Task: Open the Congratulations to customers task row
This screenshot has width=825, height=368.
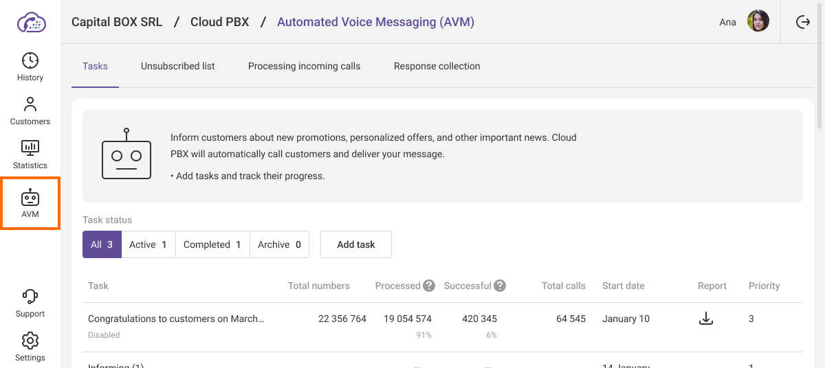Action: click(176, 319)
